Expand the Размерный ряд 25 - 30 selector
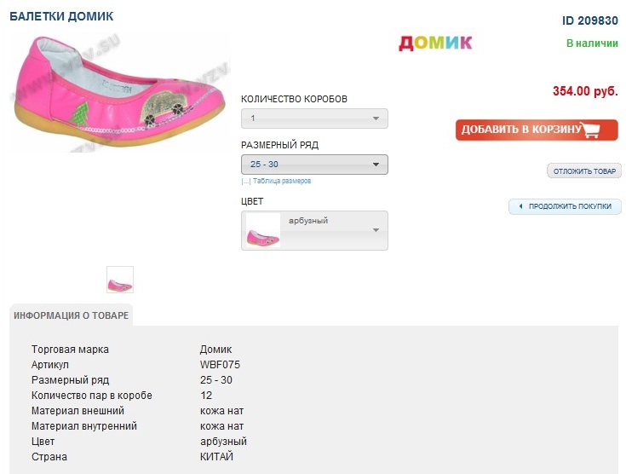The width and height of the screenshot is (626, 474). [314, 165]
